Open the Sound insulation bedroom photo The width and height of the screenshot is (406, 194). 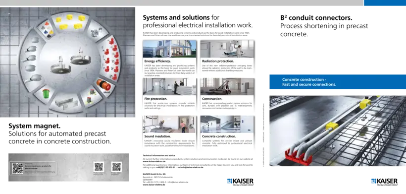click(170, 124)
